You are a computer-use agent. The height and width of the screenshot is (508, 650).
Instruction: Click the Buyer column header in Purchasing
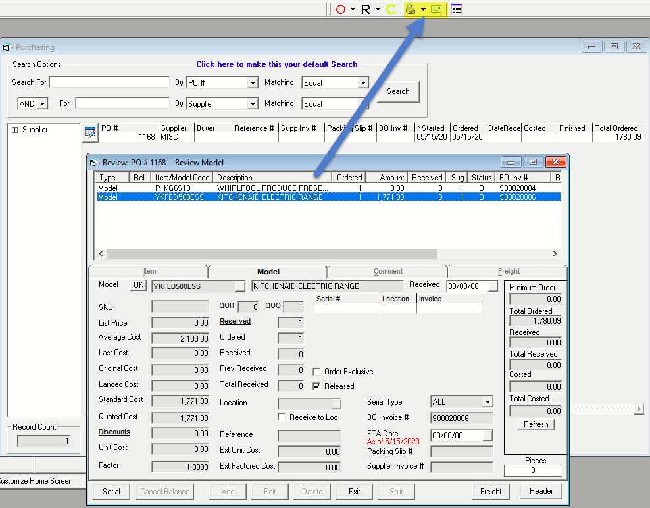[213, 128]
